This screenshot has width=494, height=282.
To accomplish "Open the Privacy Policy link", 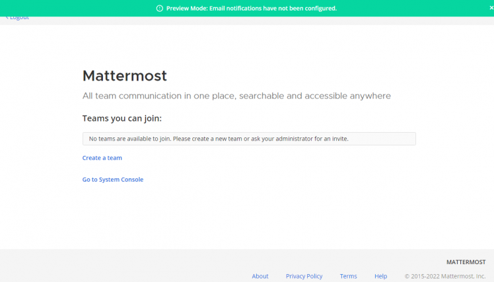I will coord(304,276).
